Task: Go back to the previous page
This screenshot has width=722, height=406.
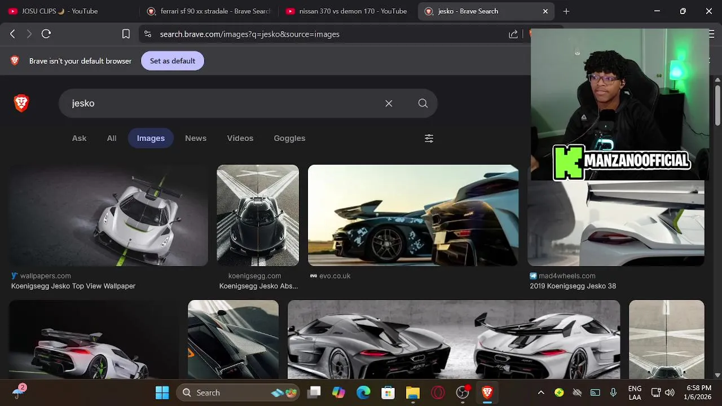Action: click(12, 34)
